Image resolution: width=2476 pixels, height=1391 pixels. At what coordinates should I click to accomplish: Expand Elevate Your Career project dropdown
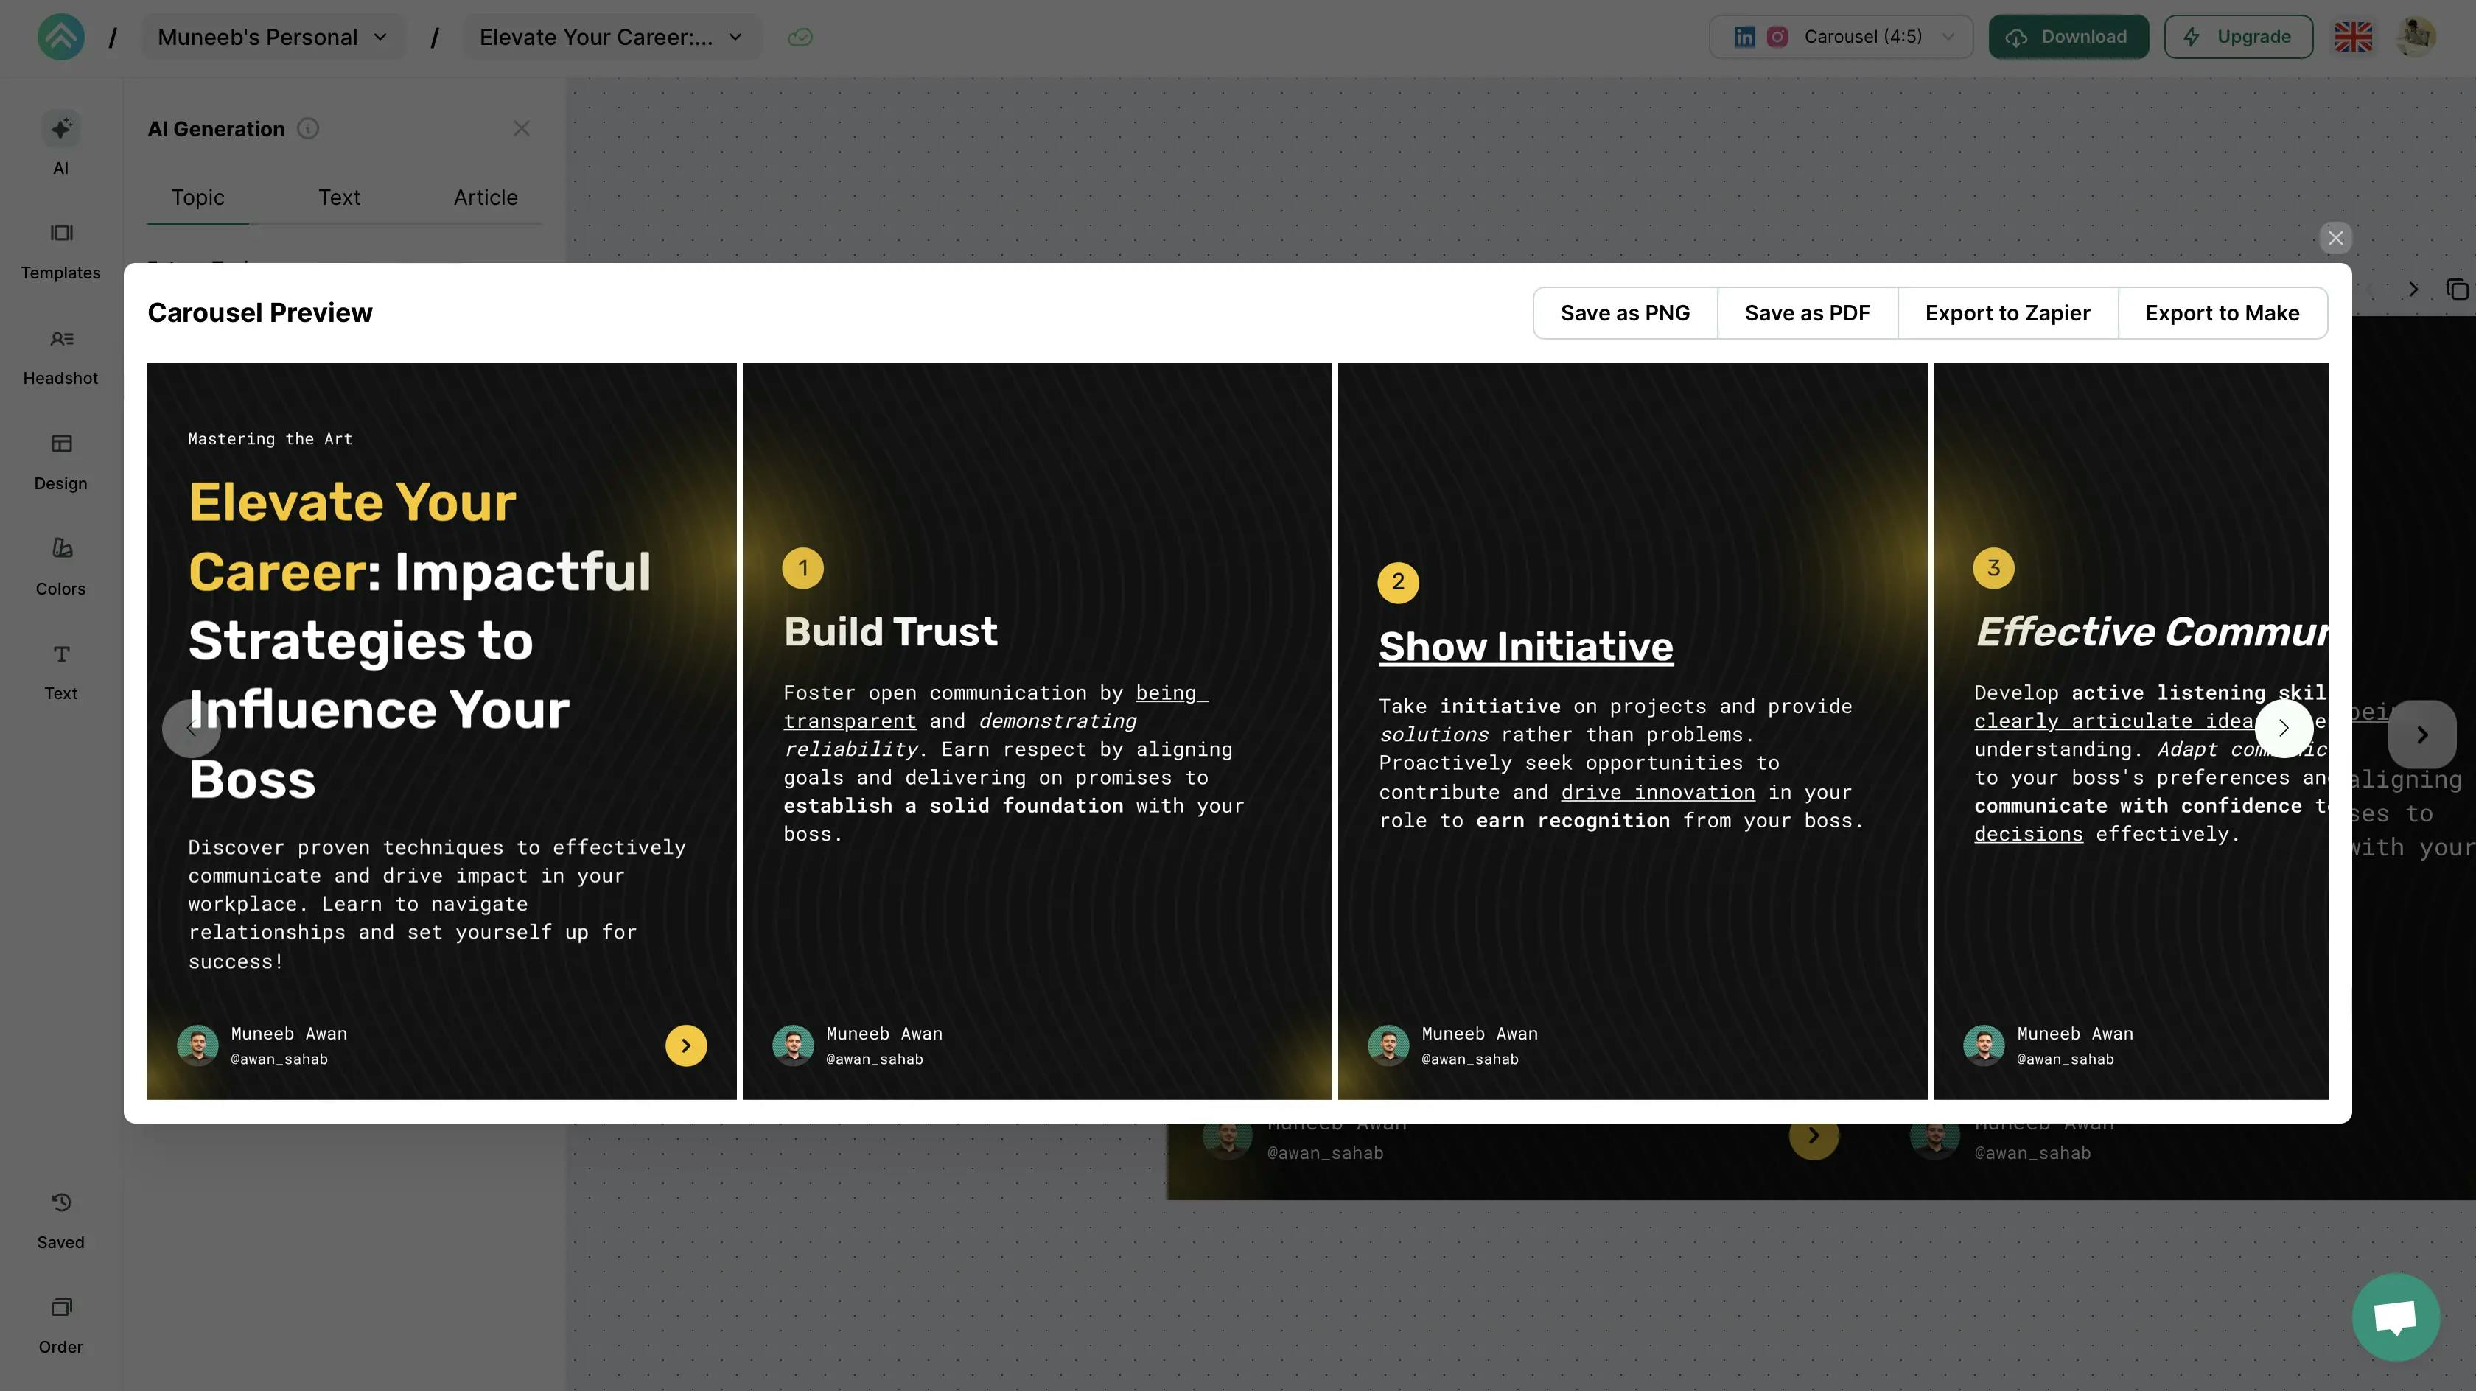point(735,35)
